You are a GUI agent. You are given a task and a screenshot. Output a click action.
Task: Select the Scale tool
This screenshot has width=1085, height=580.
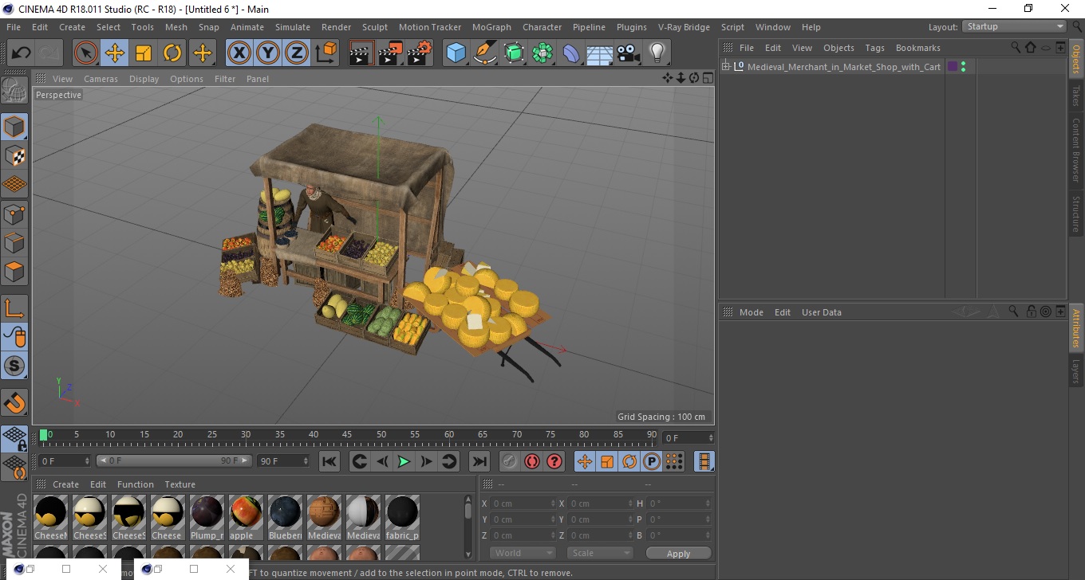[144, 53]
